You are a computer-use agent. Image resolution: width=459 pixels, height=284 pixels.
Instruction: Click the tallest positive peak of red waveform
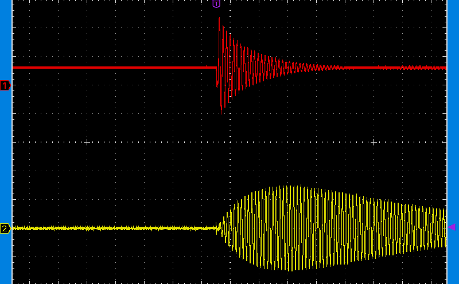click(x=219, y=19)
